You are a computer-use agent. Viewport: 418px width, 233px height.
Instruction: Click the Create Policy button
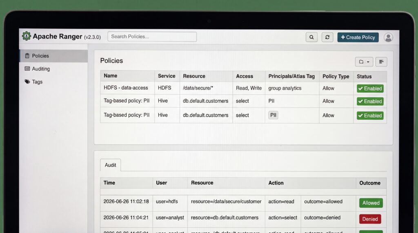click(x=358, y=37)
